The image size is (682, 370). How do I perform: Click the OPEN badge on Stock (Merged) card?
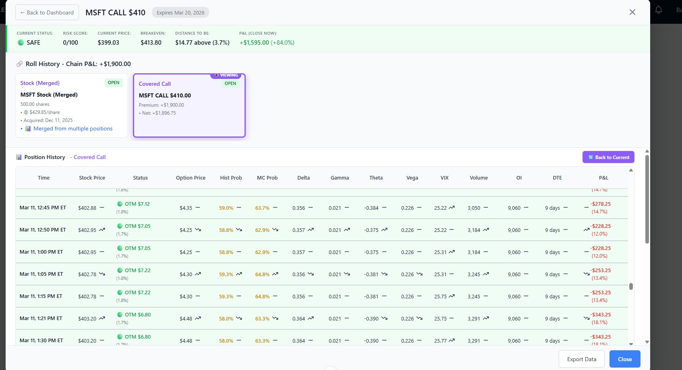114,83
